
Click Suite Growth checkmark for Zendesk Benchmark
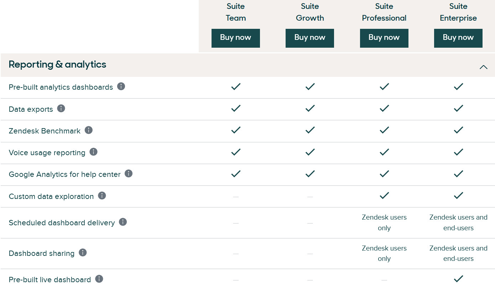[x=310, y=130]
